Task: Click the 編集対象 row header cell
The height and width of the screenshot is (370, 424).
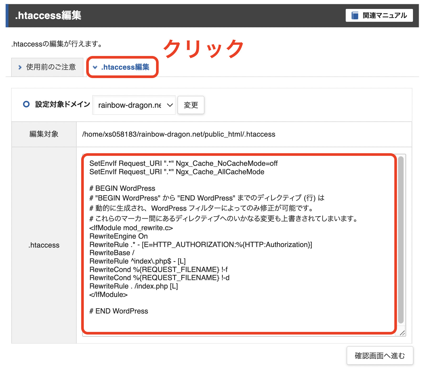Action: (x=44, y=134)
